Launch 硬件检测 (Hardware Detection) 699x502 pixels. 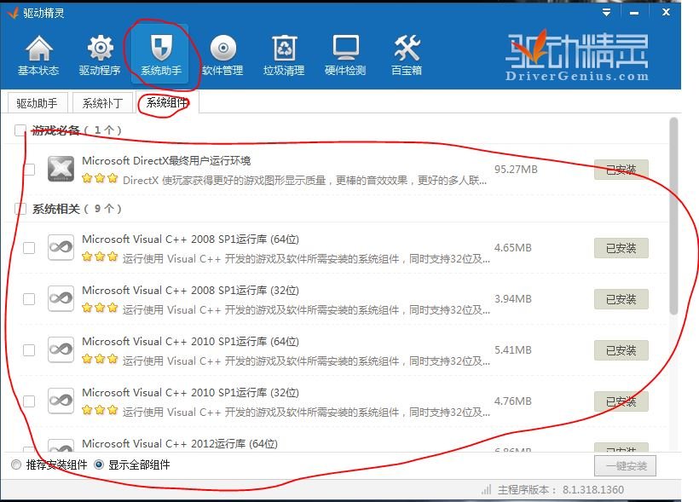(x=344, y=54)
